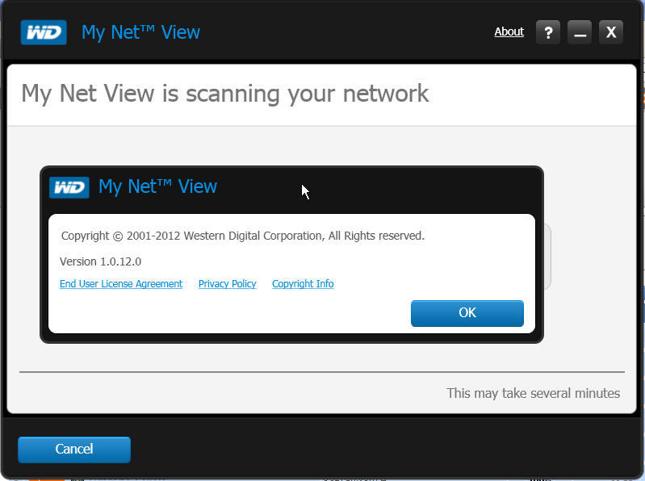Click the My Net View title in main header
The width and height of the screenshot is (645, 481).
coord(140,32)
